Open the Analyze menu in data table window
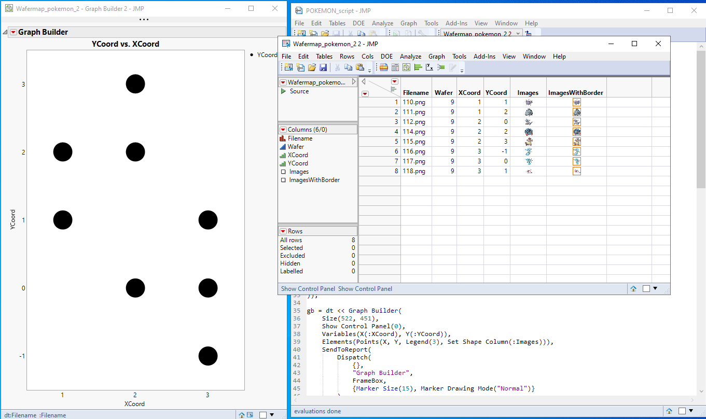Viewport: 706px width, 419px height. [410, 57]
